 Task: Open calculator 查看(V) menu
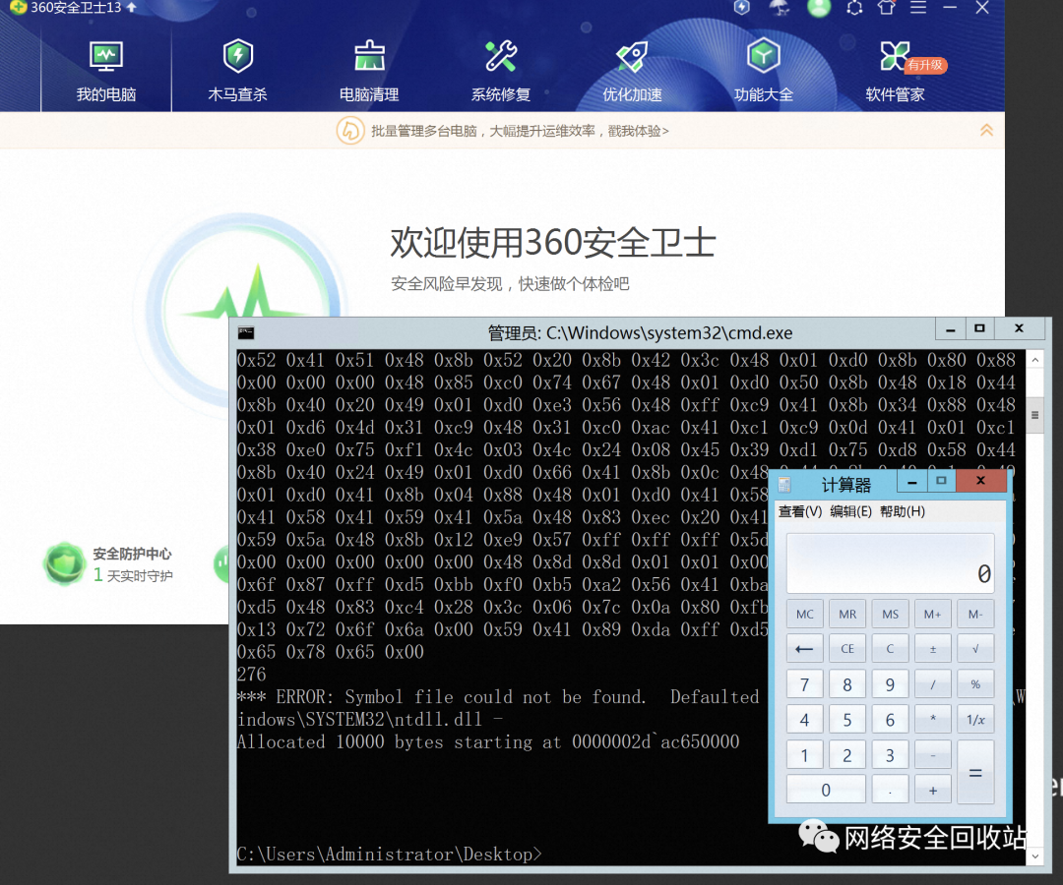(800, 511)
